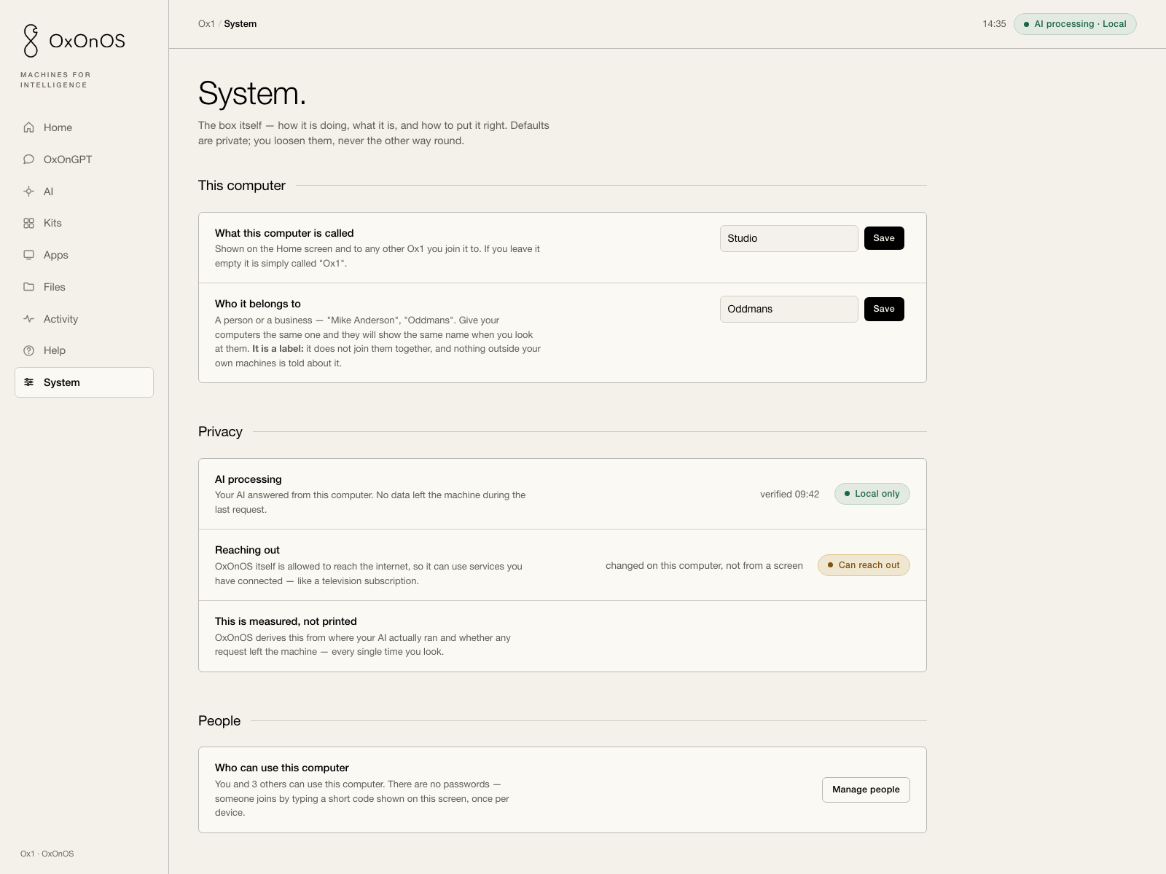Click the 'AI processing' row title

point(248,479)
